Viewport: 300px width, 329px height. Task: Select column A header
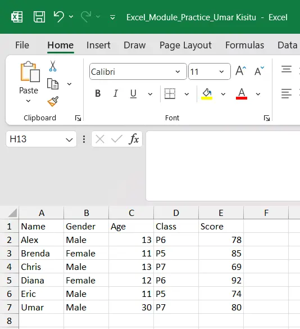point(42,213)
